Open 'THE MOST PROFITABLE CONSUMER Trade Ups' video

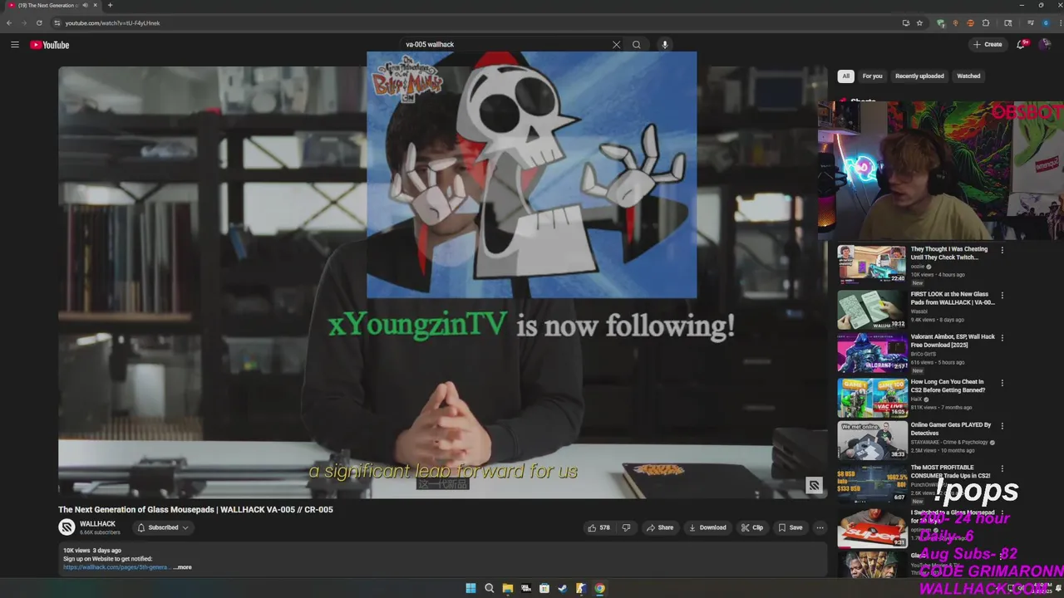(x=950, y=471)
